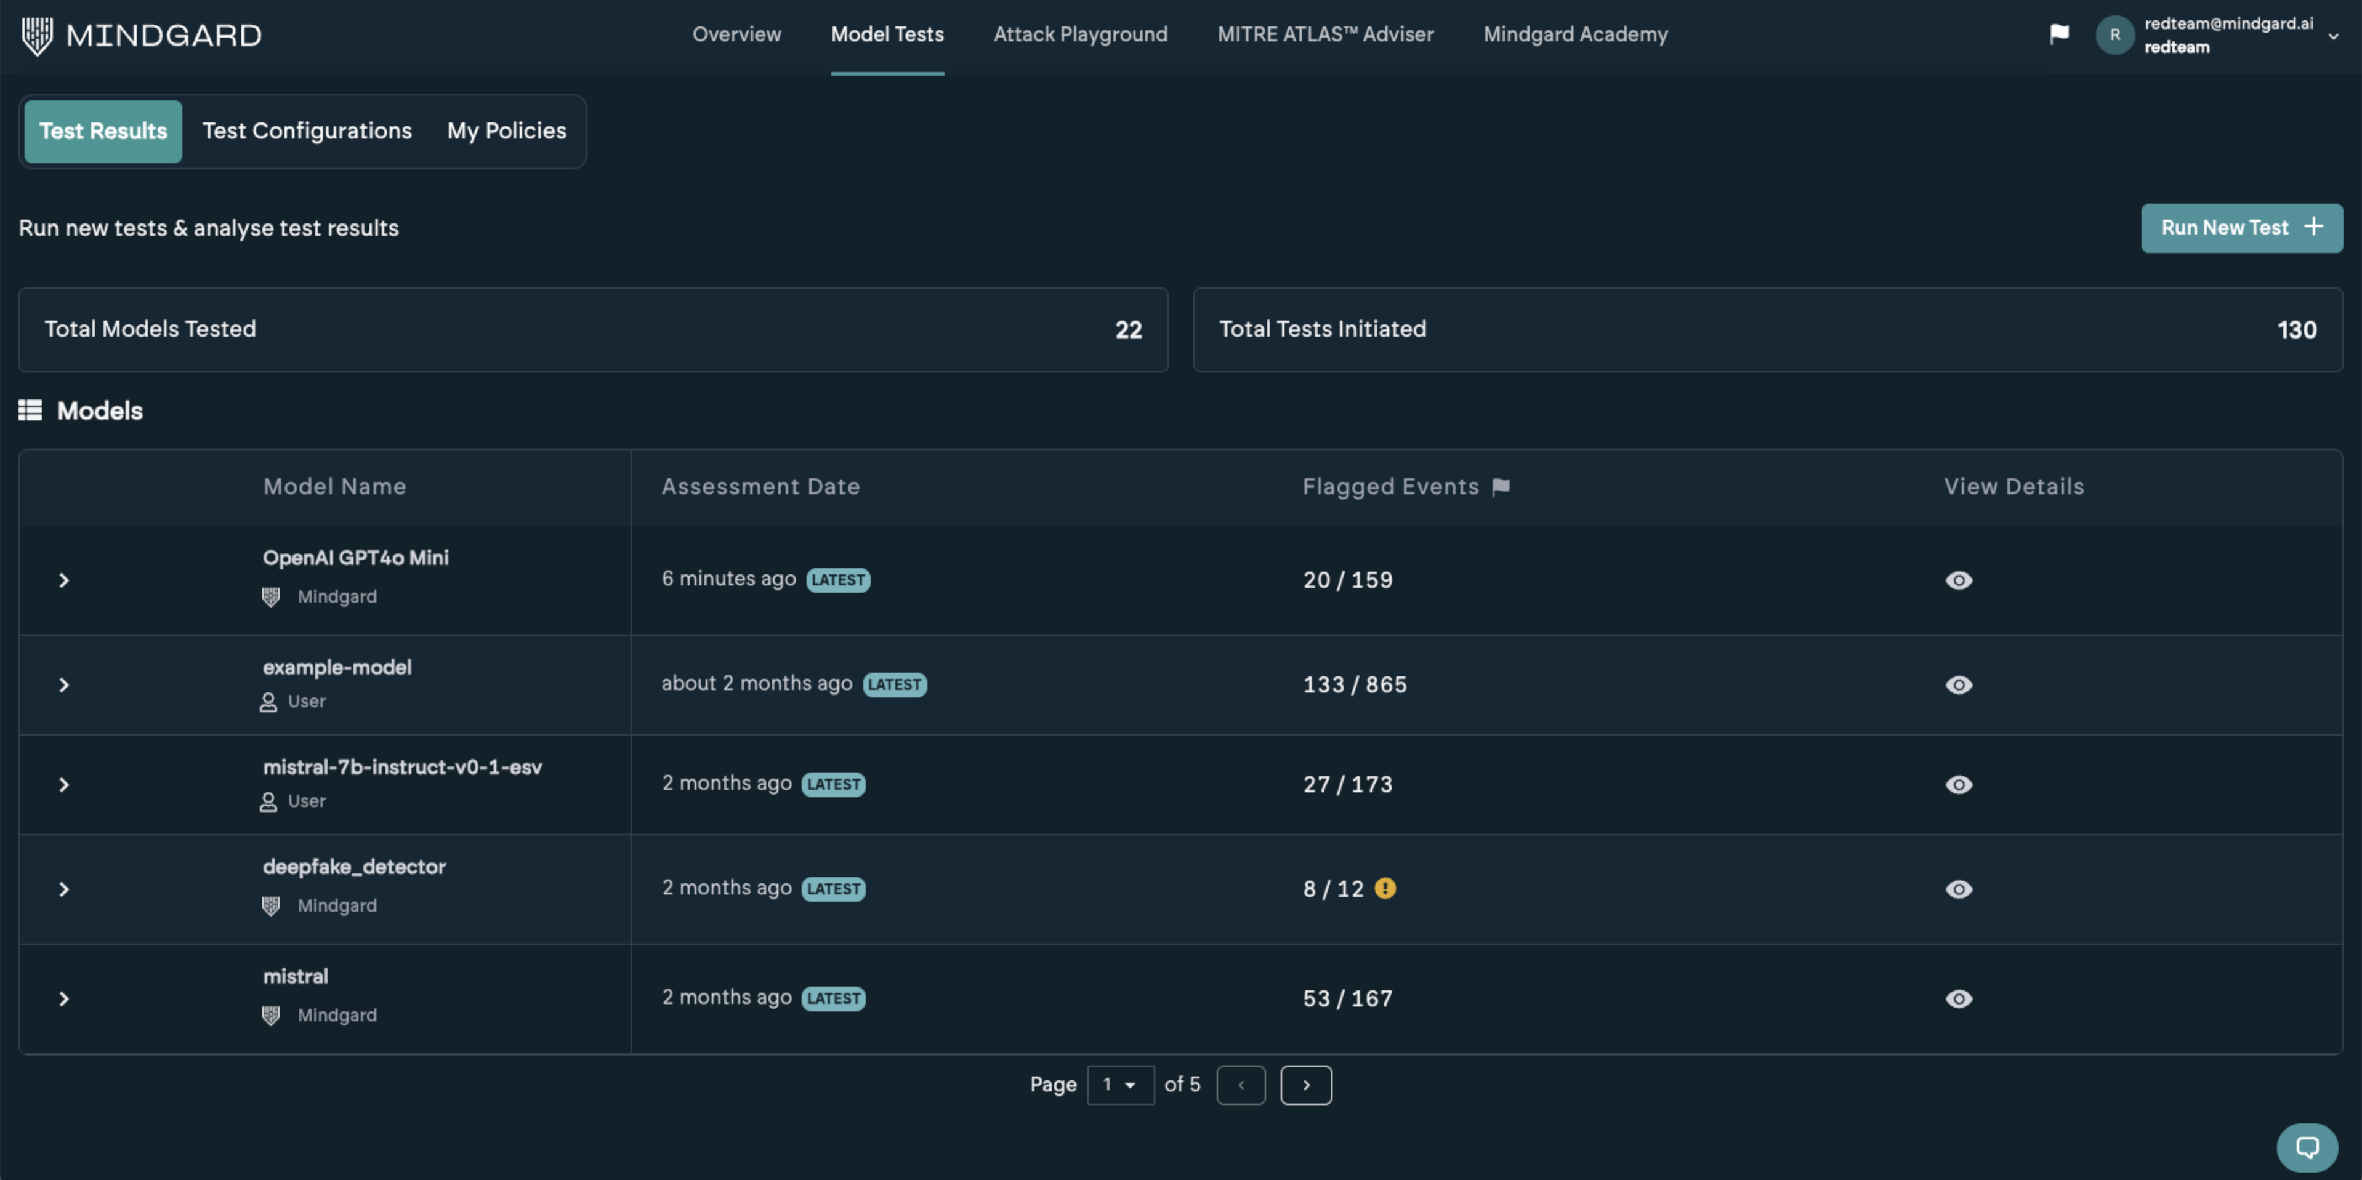Click the Total Tests Initiated card
This screenshot has height=1180, width=2362.
tap(1767, 329)
